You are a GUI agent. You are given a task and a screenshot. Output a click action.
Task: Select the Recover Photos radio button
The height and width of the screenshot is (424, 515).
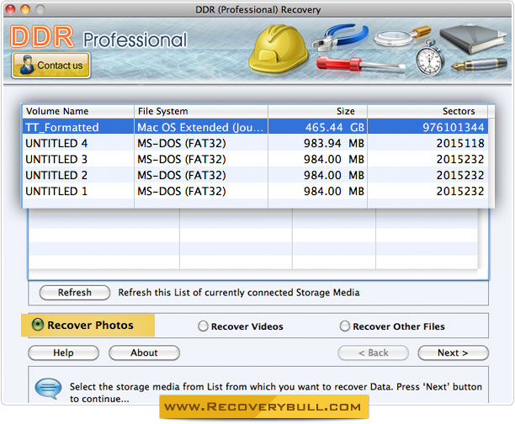click(x=38, y=325)
